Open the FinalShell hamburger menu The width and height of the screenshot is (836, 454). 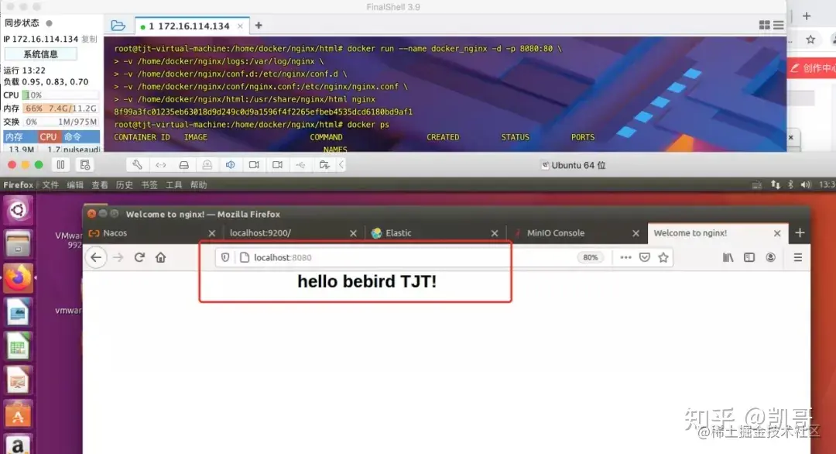pos(779,25)
